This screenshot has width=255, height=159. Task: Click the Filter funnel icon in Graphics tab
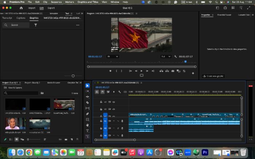(36, 25)
